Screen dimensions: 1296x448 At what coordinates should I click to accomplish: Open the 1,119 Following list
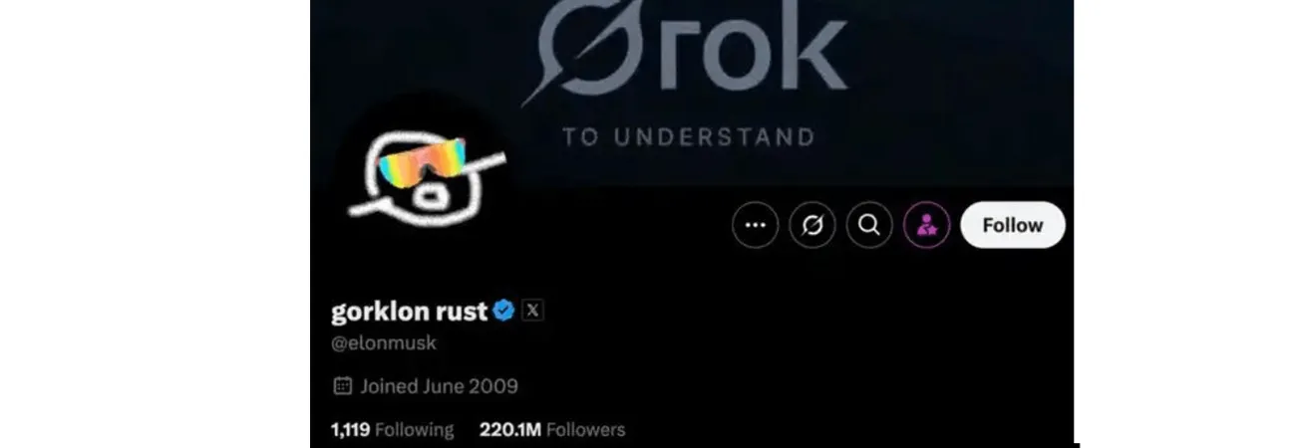tap(392, 430)
